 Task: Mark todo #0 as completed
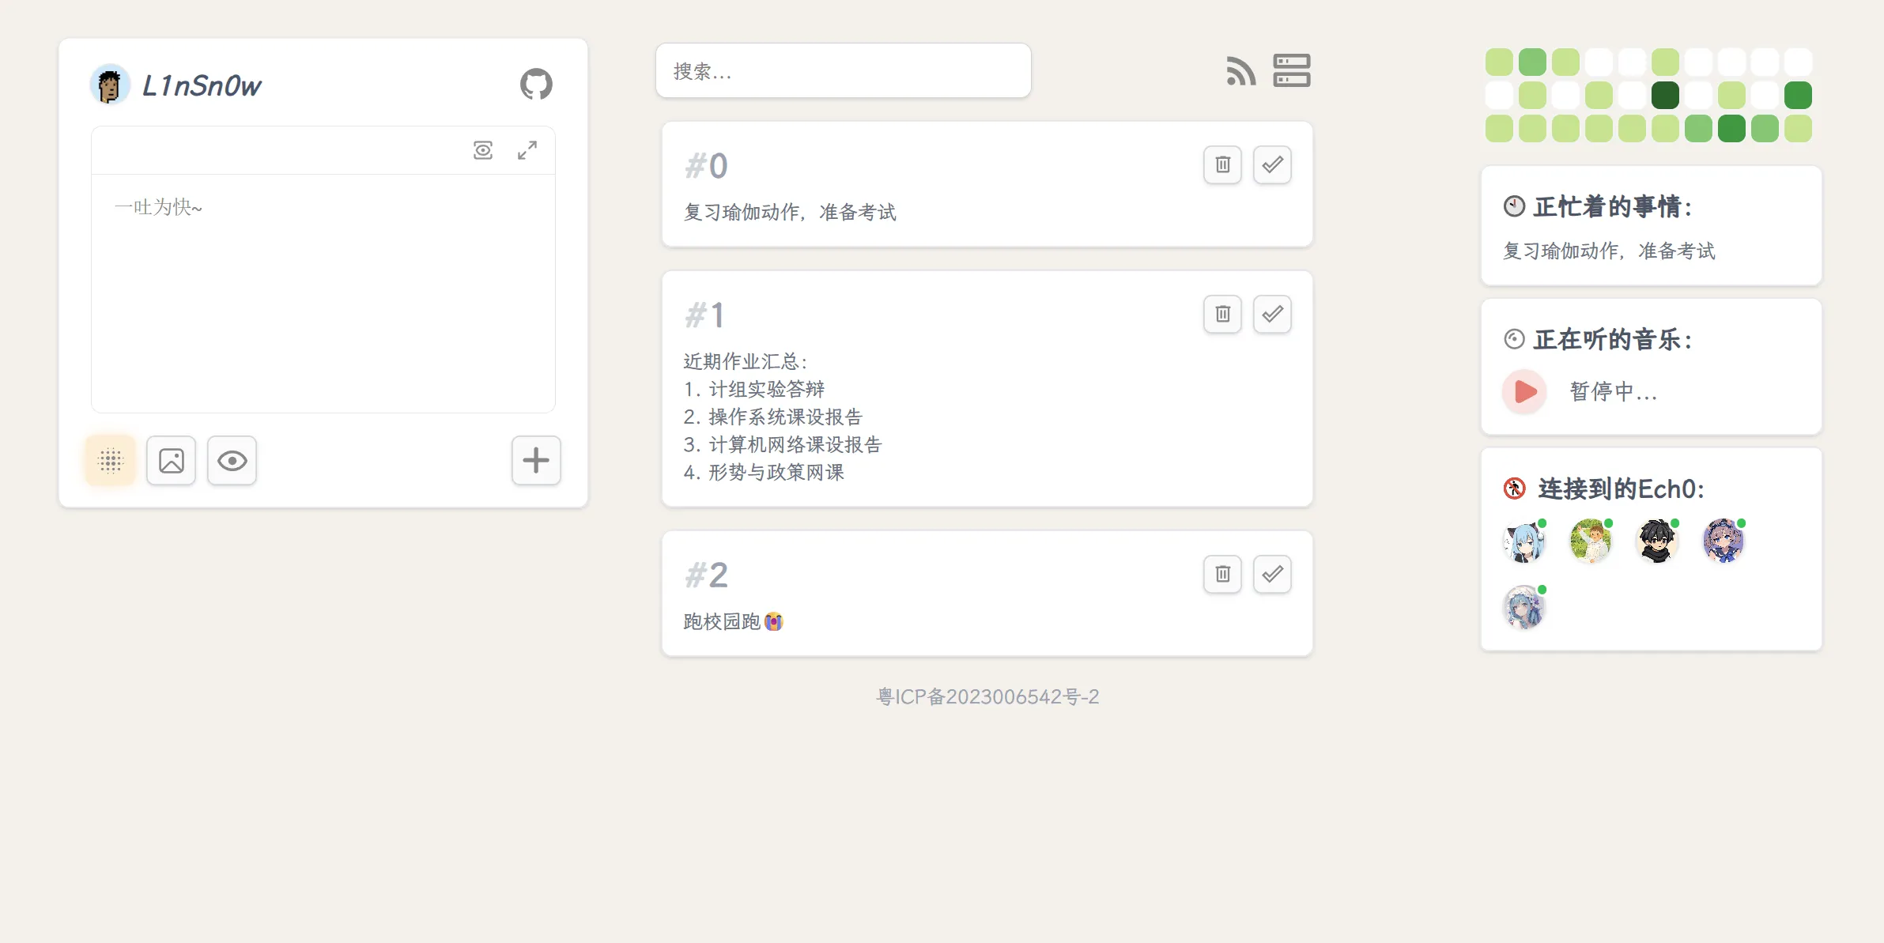pyautogui.click(x=1272, y=164)
